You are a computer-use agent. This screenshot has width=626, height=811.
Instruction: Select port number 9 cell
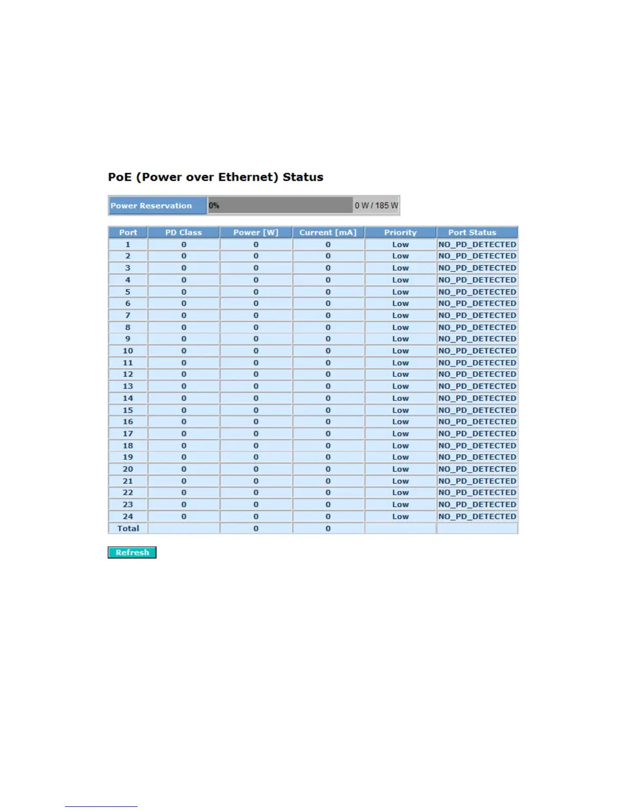tap(128, 339)
